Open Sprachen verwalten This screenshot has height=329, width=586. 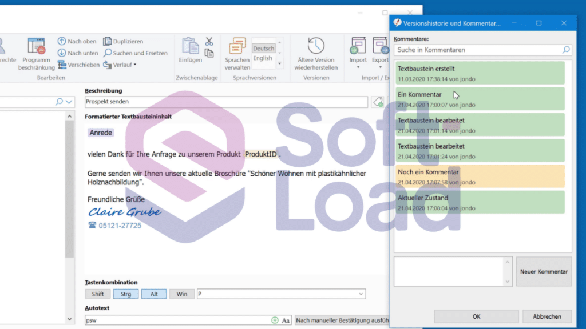pyautogui.click(x=237, y=54)
